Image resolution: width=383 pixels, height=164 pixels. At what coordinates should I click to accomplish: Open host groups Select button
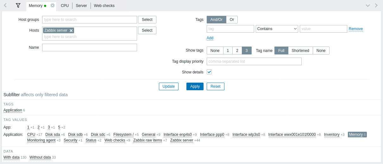tap(147, 20)
